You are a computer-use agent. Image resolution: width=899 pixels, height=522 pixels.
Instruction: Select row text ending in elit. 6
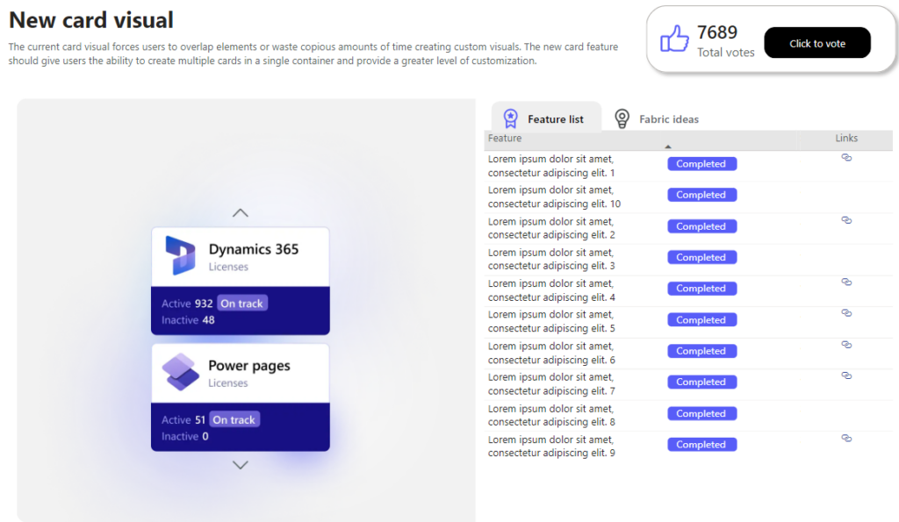551,353
